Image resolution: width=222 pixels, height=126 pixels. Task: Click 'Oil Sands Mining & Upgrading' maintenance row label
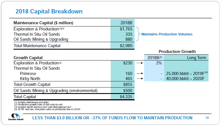(41, 39)
